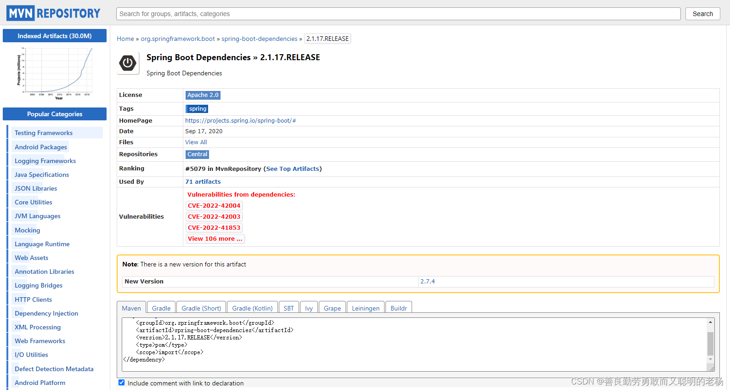Open Defect Detection Metadata category
The width and height of the screenshot is (730, 390).
click(54, 369)
